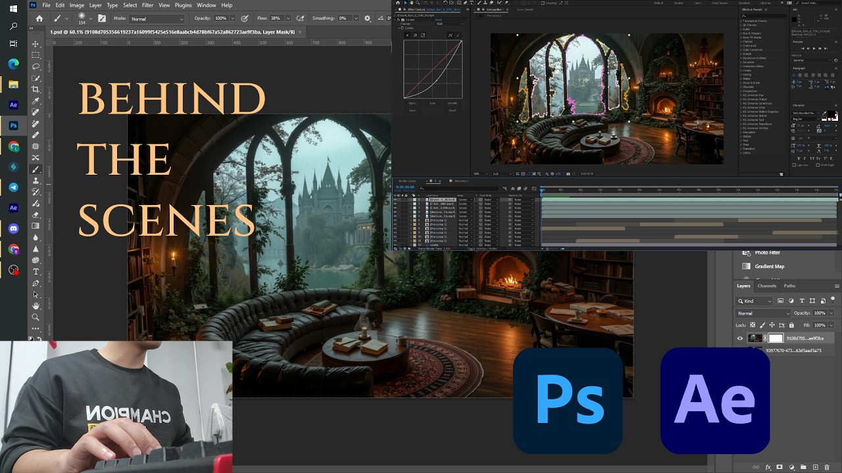Open the brush Mode dropdown
Viewport: 842px width, 473px height.
157,19
